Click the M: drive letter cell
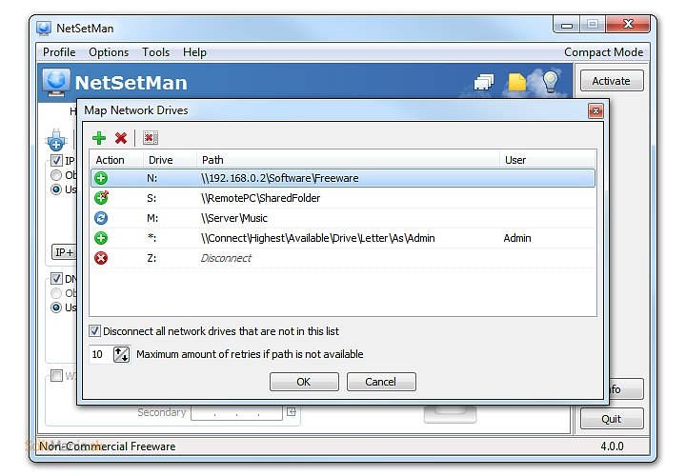 152,218
